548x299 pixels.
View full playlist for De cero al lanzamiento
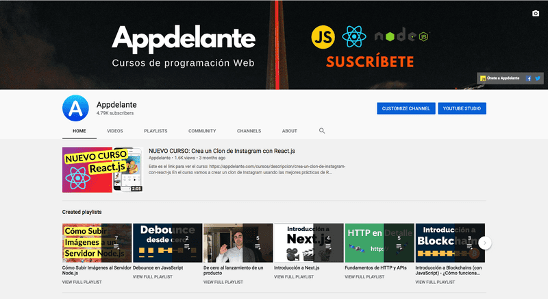click(223, 282)
